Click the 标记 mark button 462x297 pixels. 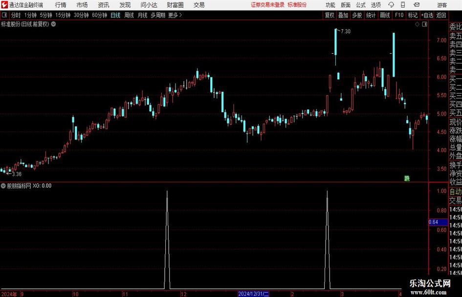click(413, 15)
